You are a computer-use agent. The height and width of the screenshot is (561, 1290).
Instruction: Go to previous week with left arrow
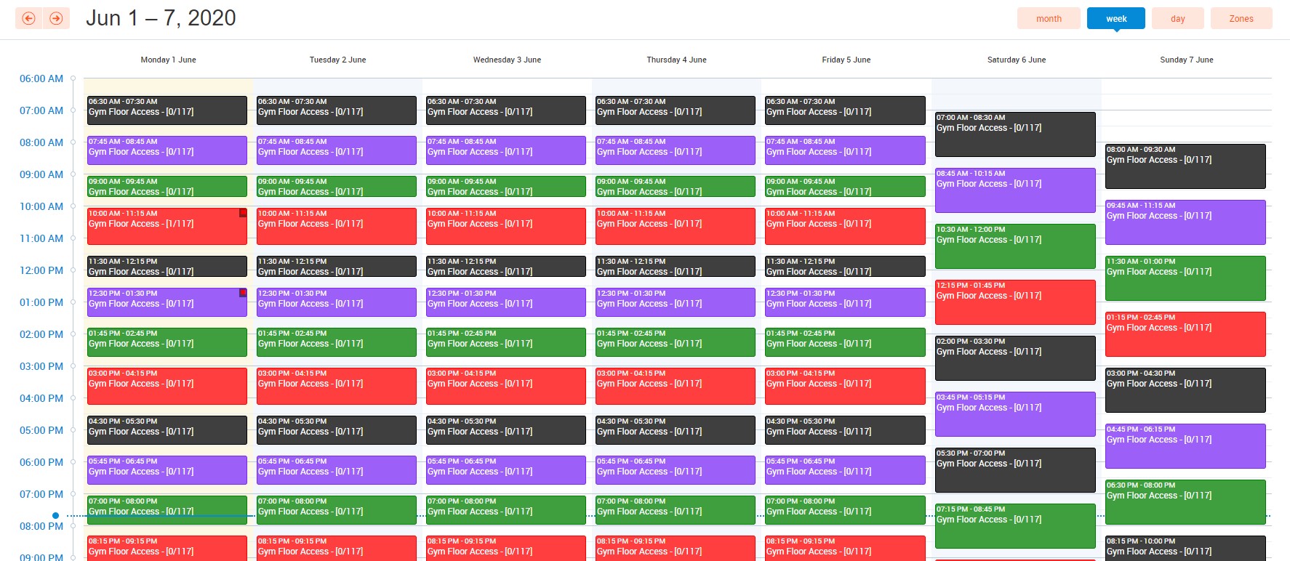pos(29,18)
